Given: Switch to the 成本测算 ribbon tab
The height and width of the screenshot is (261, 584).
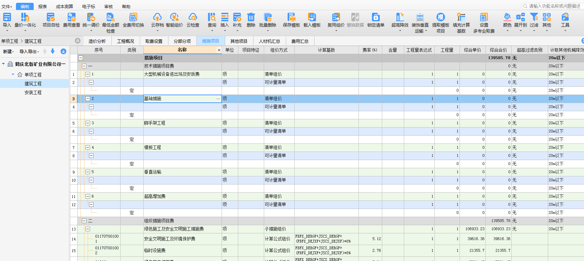Looking at the screenshot, I should pyautogui.click(x=64, y=6).
